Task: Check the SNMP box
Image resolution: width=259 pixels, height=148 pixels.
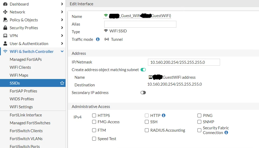Action: point(199,122)
